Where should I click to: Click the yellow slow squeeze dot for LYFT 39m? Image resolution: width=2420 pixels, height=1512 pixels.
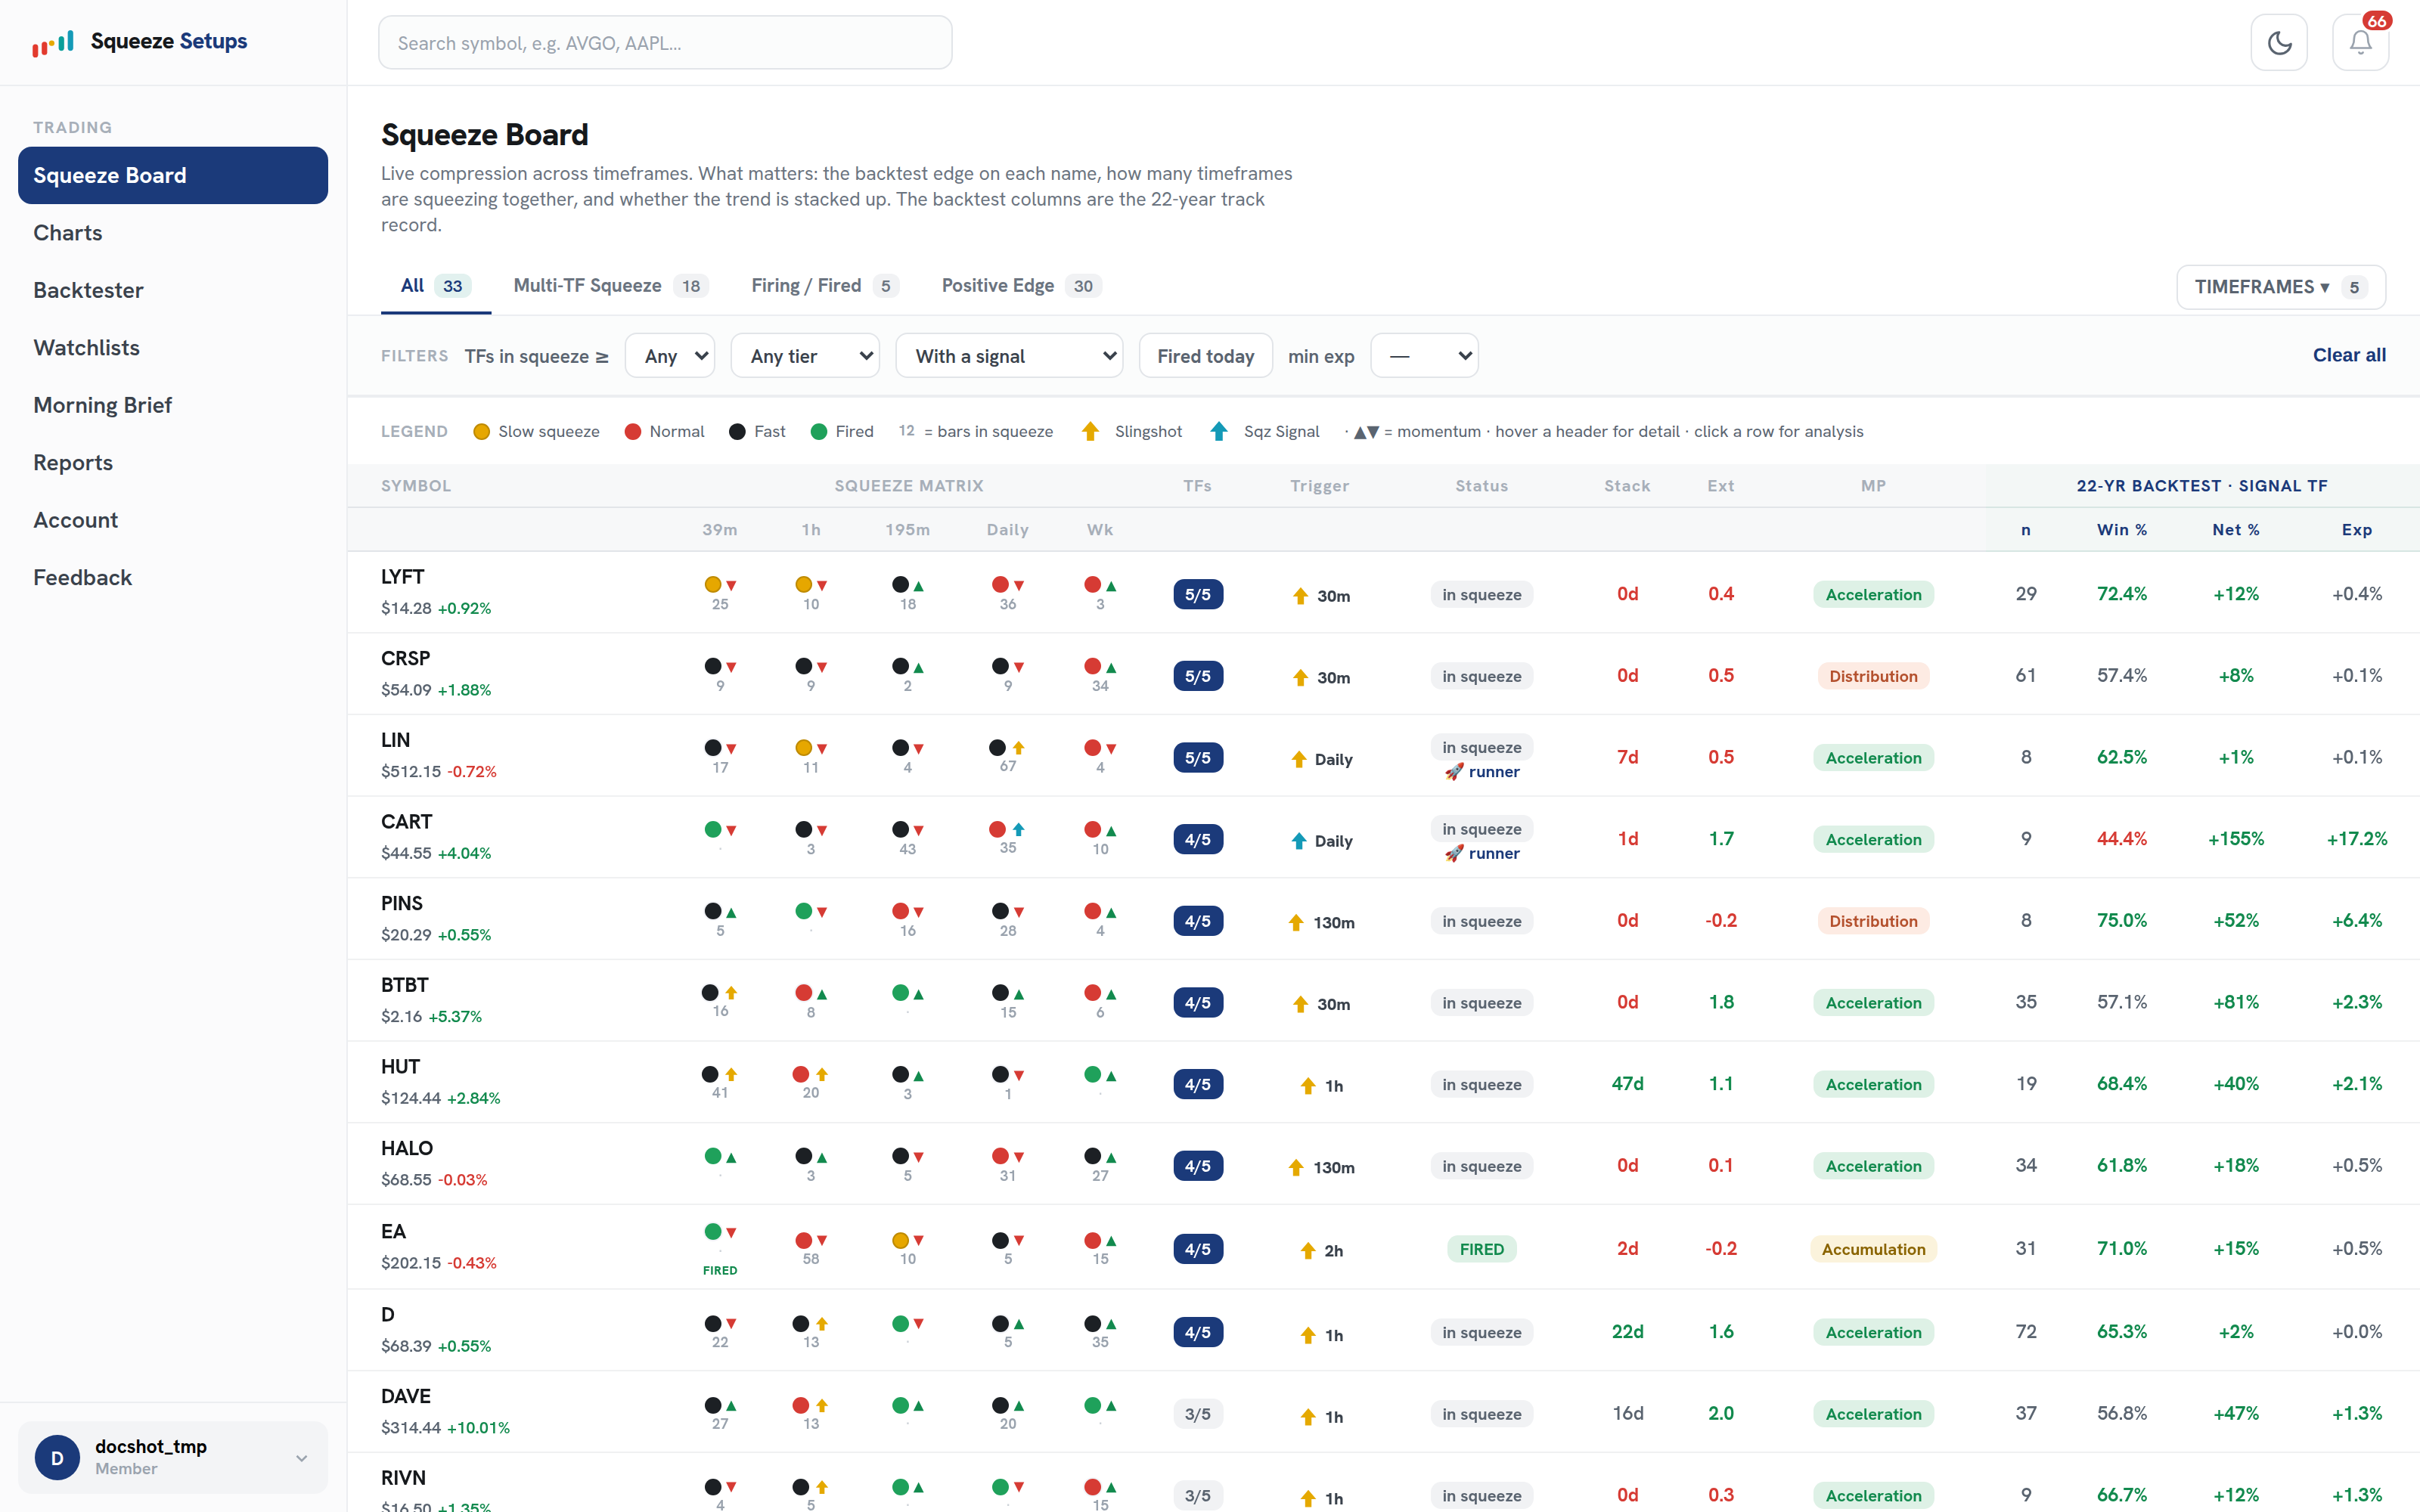713,584
